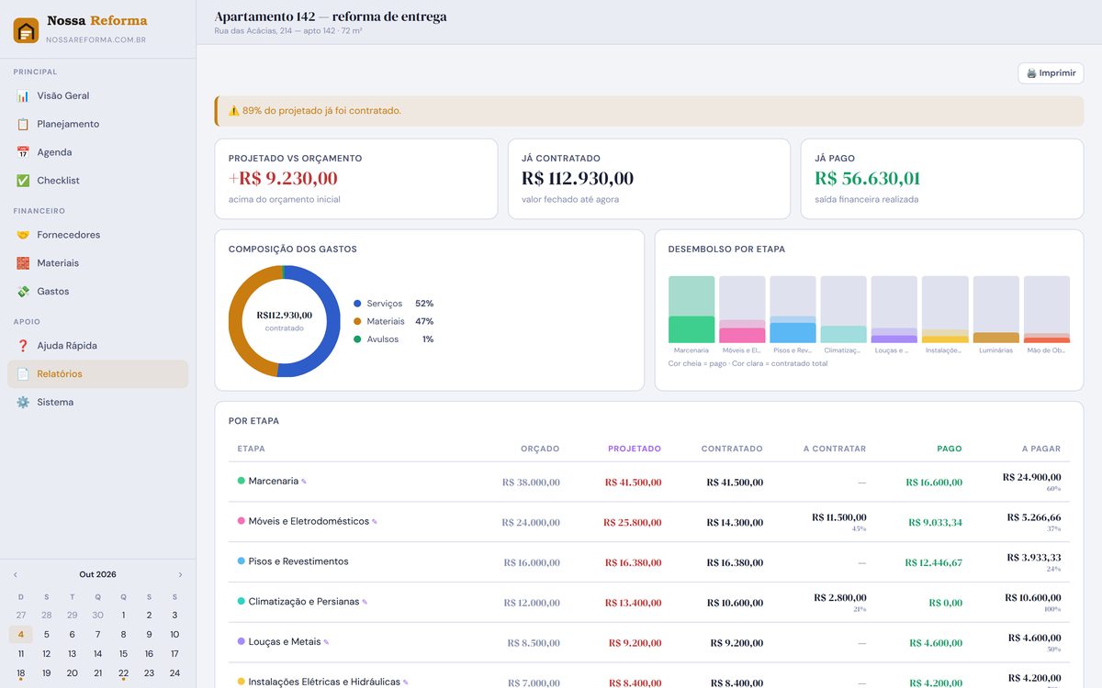Click the pencil edit icon beside Marcenaria

coord(304,482)
